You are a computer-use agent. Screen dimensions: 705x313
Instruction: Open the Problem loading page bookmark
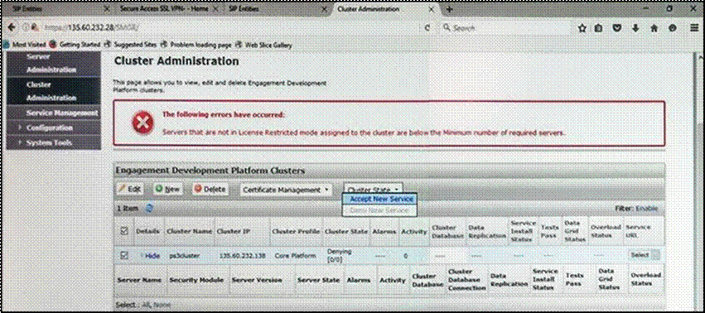pos(196,45)
